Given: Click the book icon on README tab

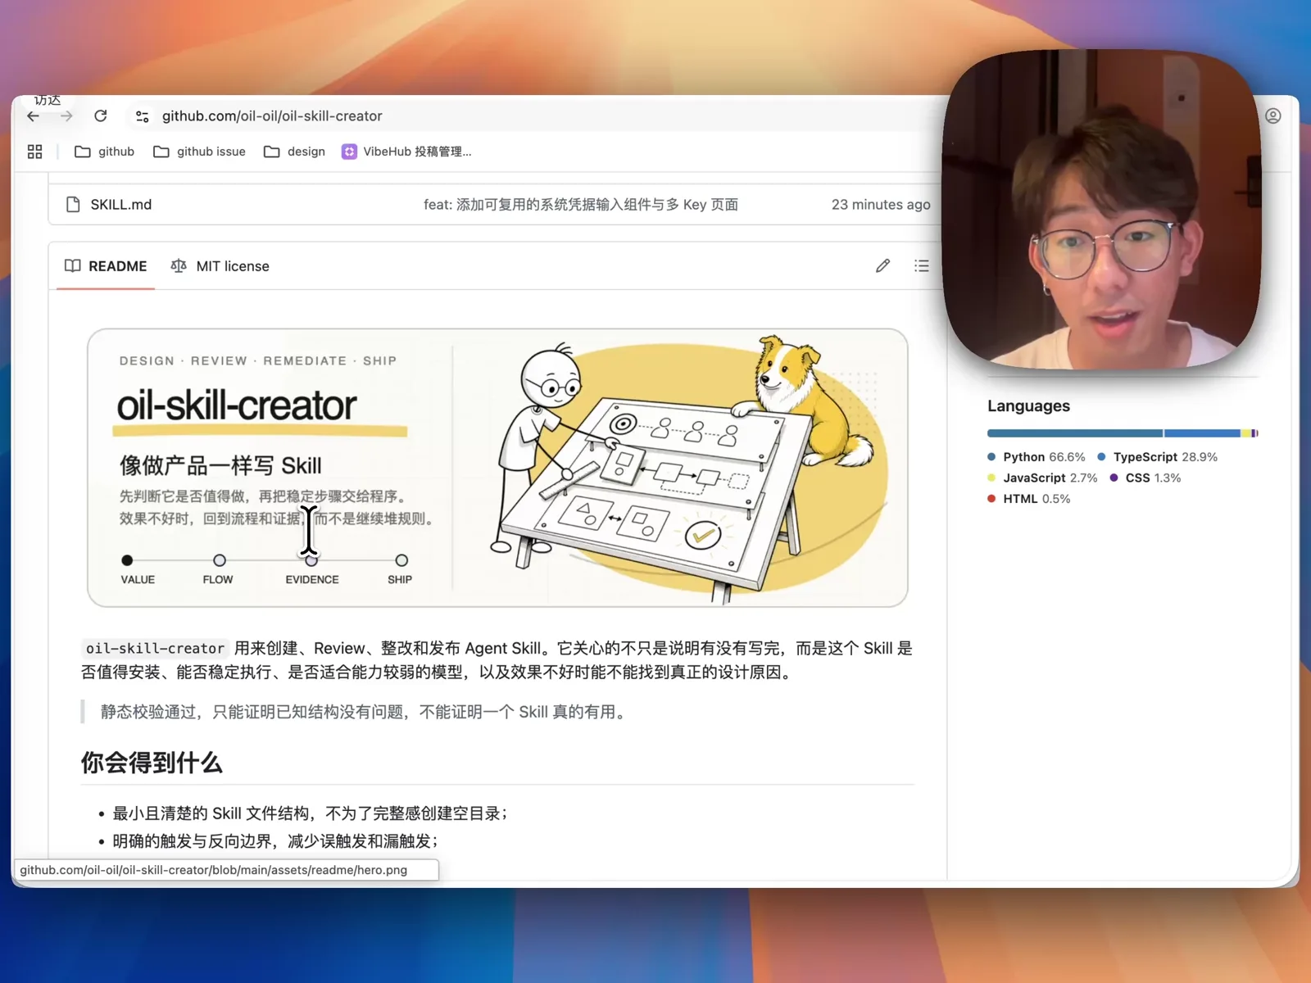Looking at the screenshot, I should 73,266.
